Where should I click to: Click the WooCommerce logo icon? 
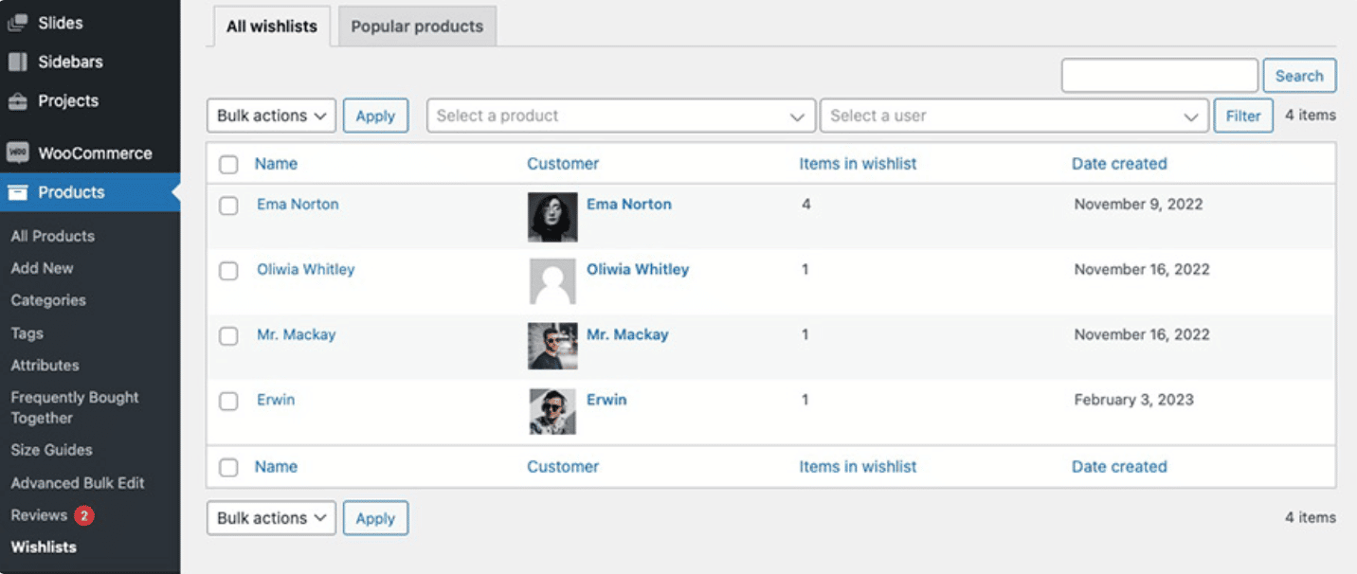17,153
